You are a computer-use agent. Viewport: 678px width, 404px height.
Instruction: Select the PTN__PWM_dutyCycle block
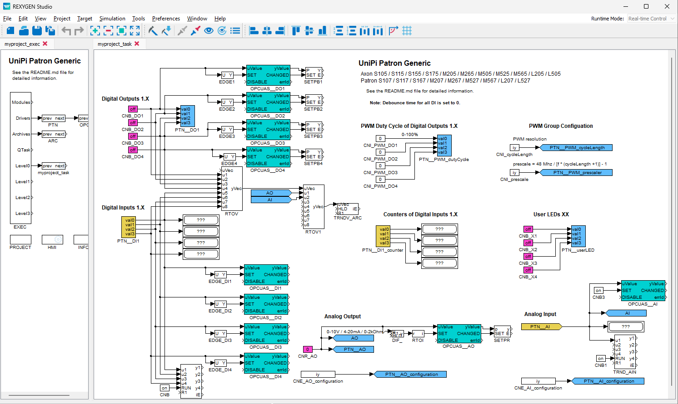pyautogui.click(x=444, y=146)
